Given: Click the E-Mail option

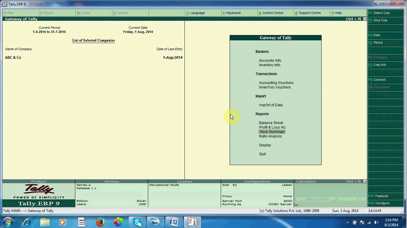Looking at the screenshot, I should (x=83, y=13).
